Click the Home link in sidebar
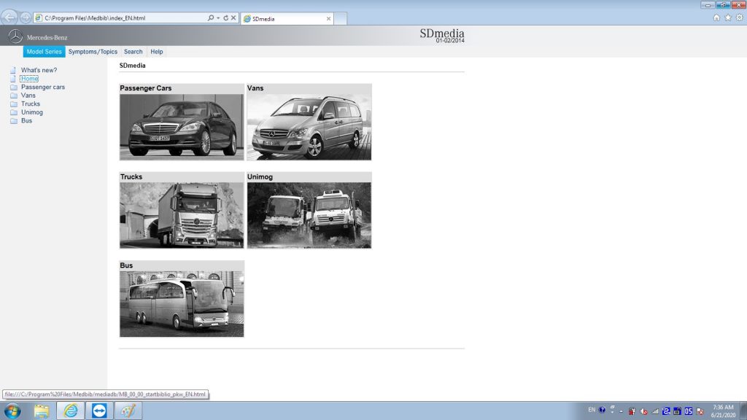Image resolution: width=747 pixels, height=420 pixels. (x=29, y=79)
